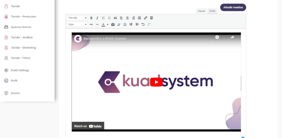The height and width of the screenshot is (138, 282).
Task: Align text center
Action: 127,18
